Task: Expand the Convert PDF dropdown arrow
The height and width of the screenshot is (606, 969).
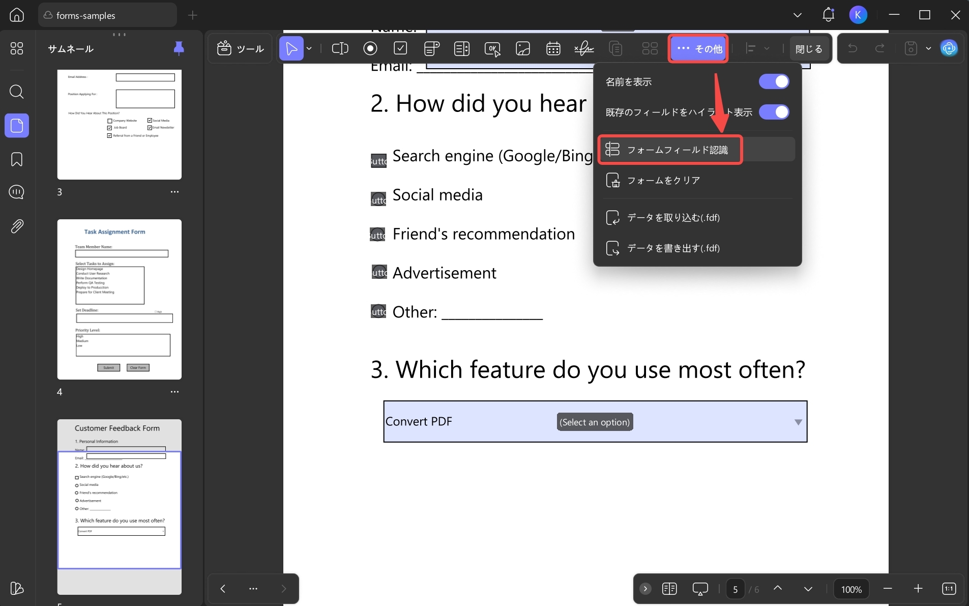Action: coord(798,422)
